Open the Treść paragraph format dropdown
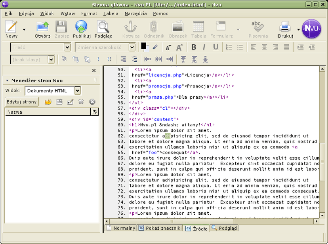Screen dimensions: 328x244 click(x=67, y=47)
